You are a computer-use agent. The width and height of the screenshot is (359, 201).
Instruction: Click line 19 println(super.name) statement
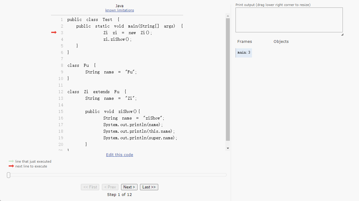pos(140,138)
